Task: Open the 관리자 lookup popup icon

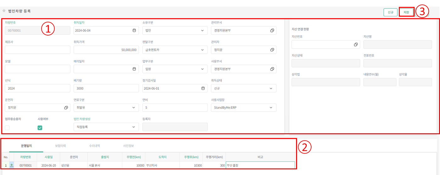Action: tap(272, 50)
